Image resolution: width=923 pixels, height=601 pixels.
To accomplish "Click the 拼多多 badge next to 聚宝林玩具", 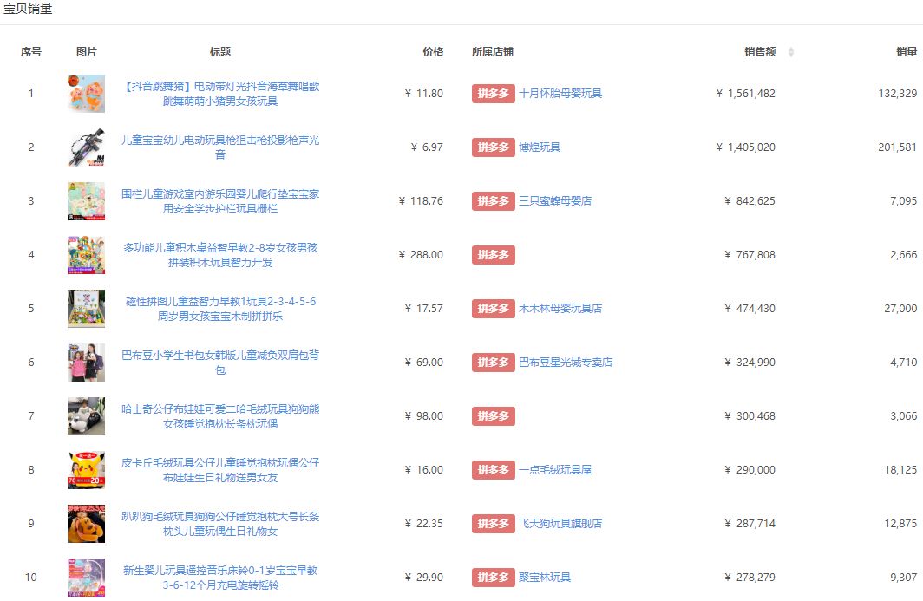I will coord(493,577).
